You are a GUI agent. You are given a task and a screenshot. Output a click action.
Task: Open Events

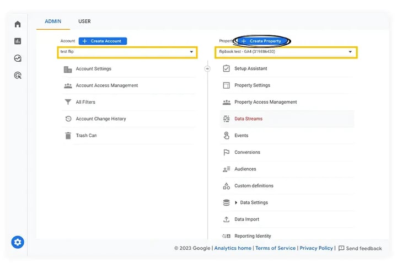[x=242, y=136]
